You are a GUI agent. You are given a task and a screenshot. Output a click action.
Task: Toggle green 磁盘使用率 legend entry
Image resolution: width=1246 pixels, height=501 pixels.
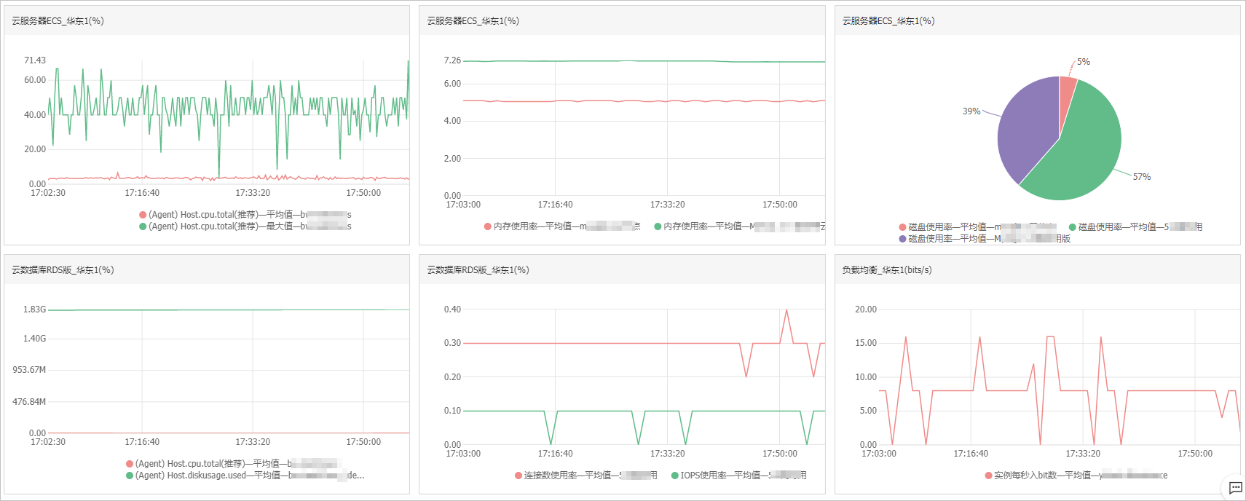[x=1135, y=227]
